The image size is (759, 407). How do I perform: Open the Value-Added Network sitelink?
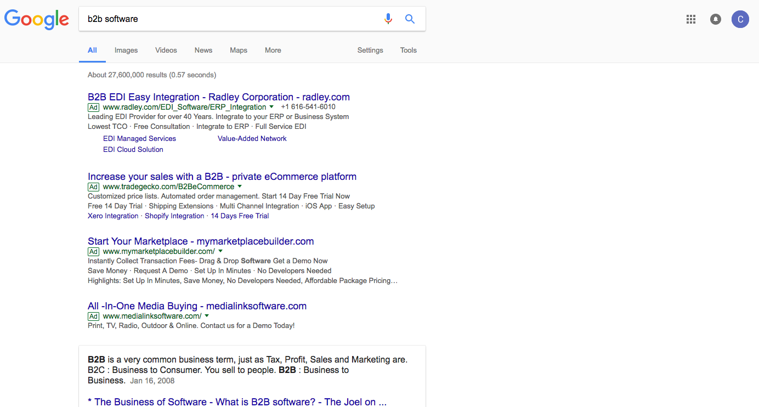tap(252, 139)
